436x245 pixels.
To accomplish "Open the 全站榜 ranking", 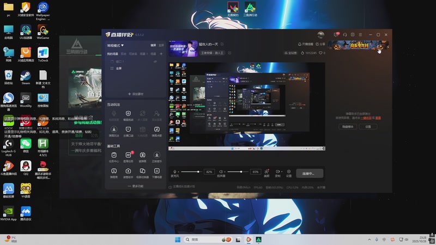I will pyautogui.click(x=290, y=53).
